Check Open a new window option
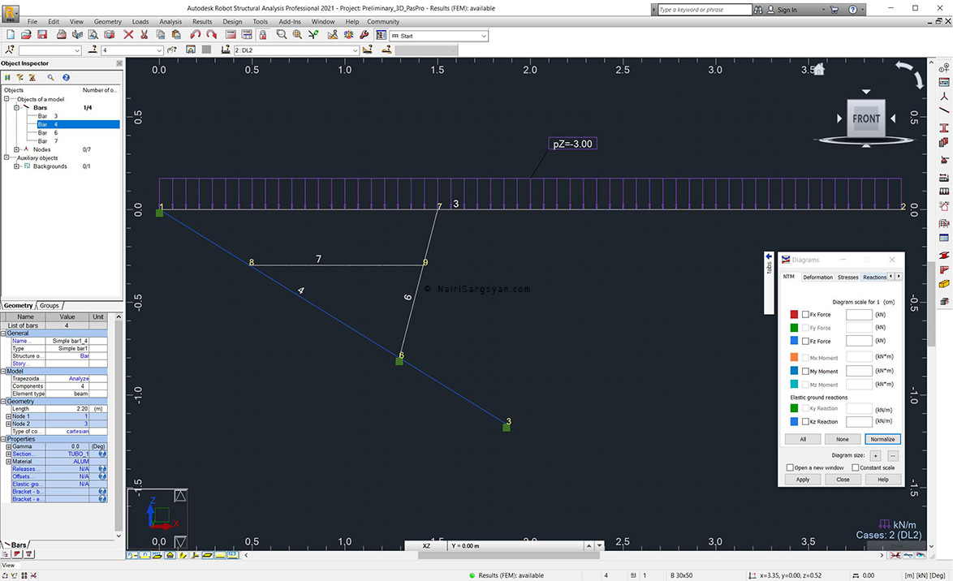Screen dimensions: 953x581 coord(790,468)
